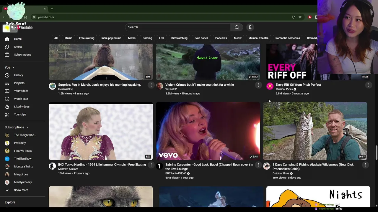Open a new browser tab
This screenshot has height=212, width=378.
click(x=52, y=9)
